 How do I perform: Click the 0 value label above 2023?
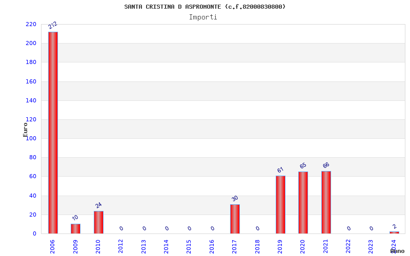[372, 228]
